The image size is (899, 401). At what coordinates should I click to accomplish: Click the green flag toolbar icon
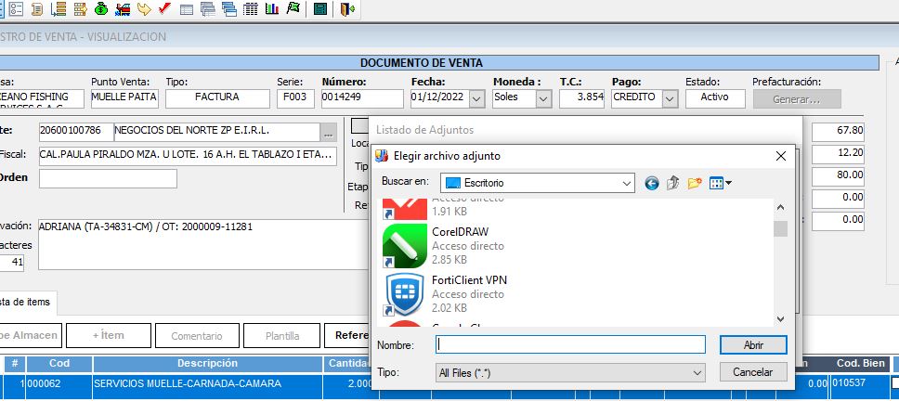(293, 9)
